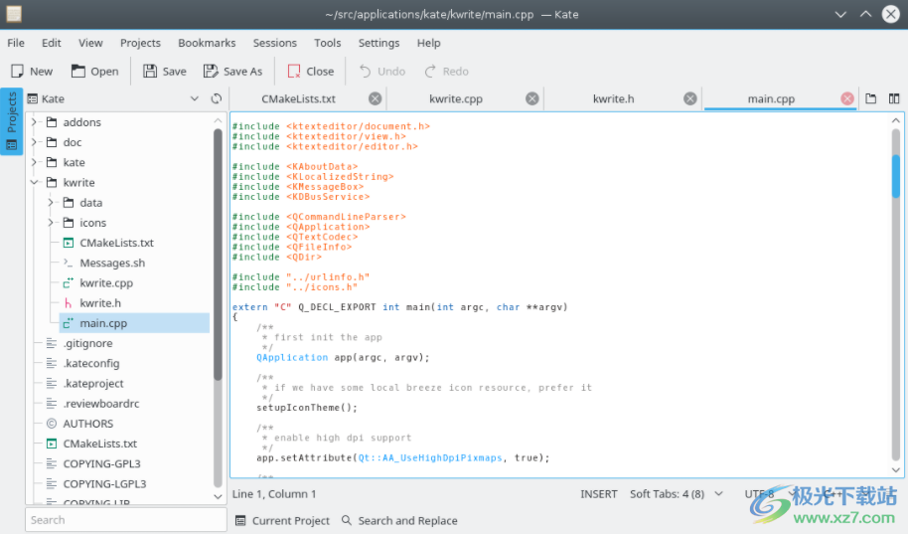908x534 pixels.
Task: Close the kwrite.h tab
Action: click(689, 98)
